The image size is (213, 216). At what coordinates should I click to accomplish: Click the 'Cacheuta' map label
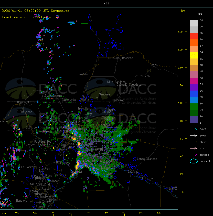(x=44, y=144)
